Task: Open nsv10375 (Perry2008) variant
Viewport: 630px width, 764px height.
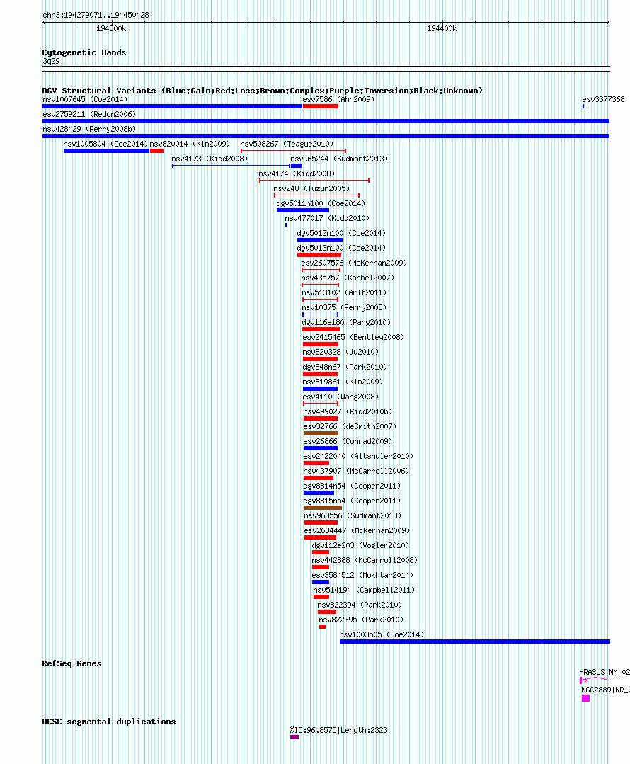Action: pyautogui.click(x=344, y=307)
